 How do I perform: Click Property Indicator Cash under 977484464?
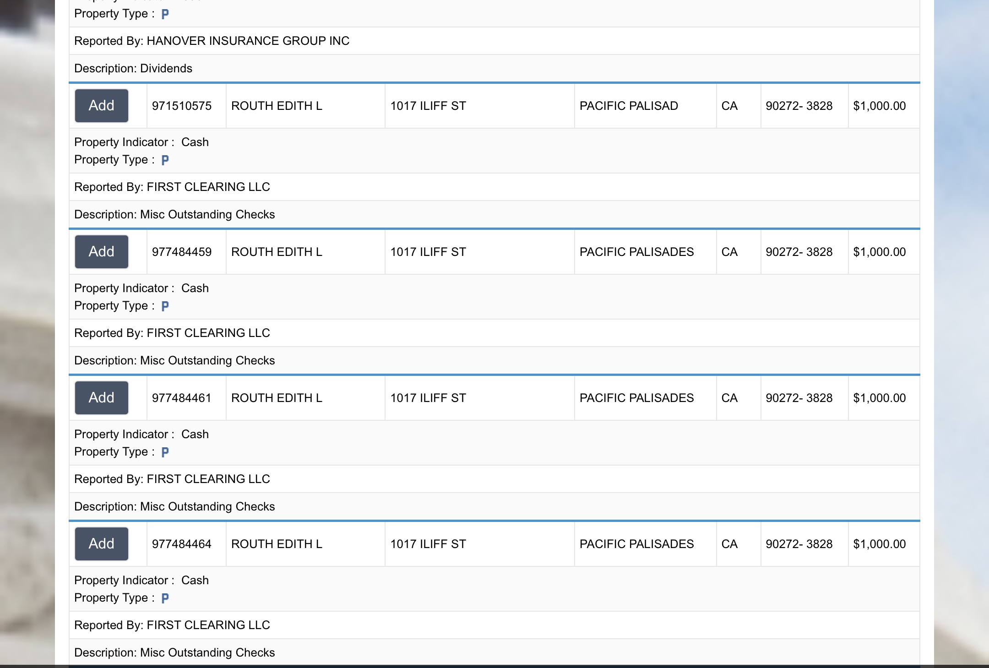[141, 580]
